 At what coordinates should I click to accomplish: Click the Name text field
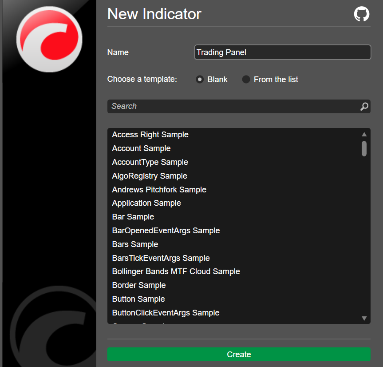pos(282,52)
